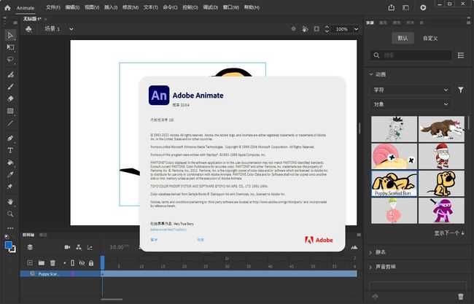Delete layer with the trash icon

click(53, 263)
